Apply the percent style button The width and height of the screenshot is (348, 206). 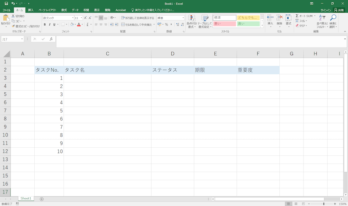point(167,24)
